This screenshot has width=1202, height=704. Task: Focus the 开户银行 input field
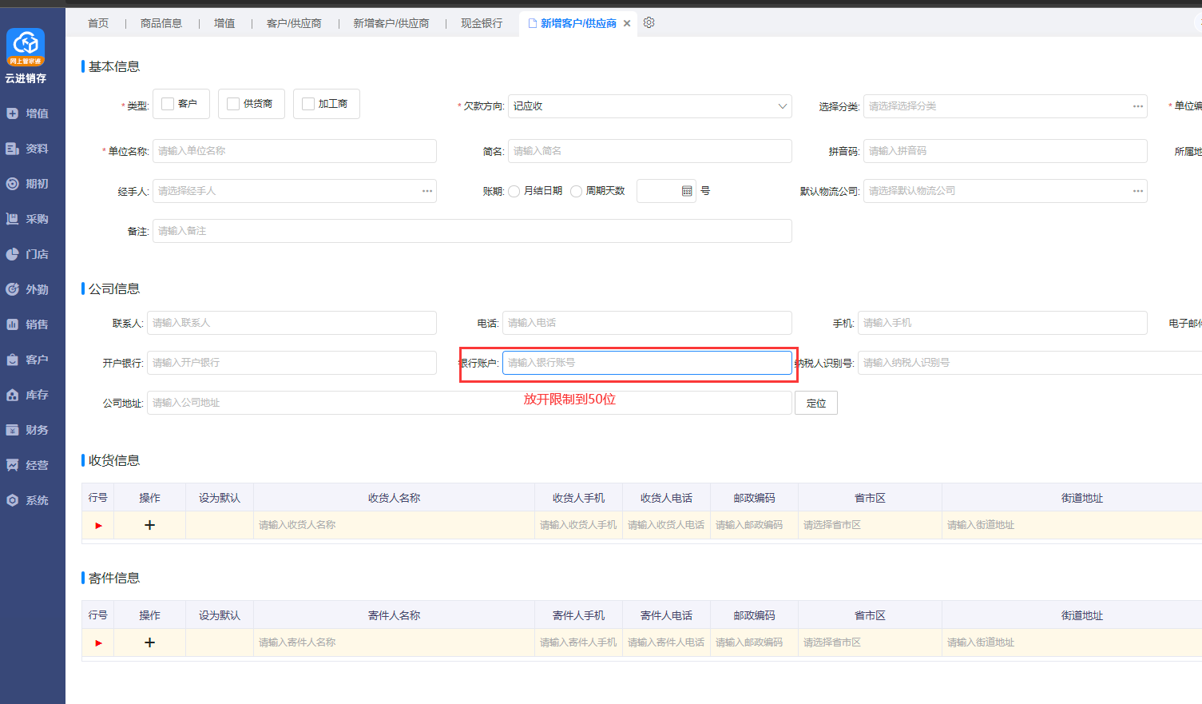292,363
